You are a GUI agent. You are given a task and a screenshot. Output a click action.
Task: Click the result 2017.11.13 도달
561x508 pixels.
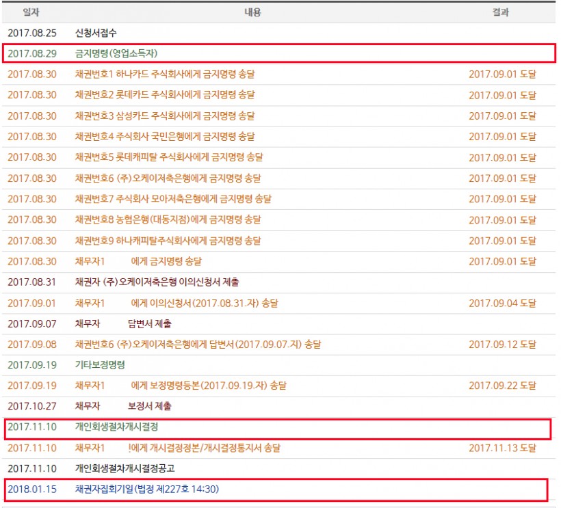click(502, 448)
